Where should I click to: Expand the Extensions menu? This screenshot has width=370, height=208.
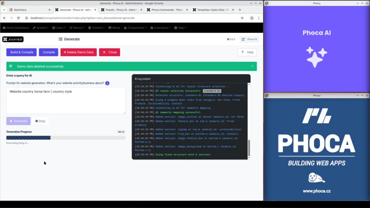[161, 28]
